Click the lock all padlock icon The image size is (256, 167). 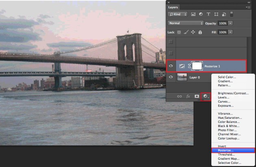(200, 32)
